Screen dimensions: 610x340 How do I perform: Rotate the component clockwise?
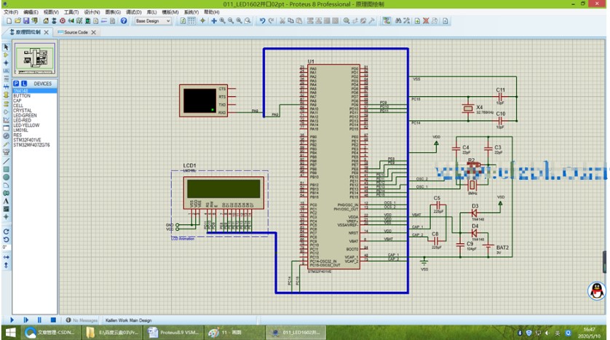pyautogui.click(x=6, y=232)
